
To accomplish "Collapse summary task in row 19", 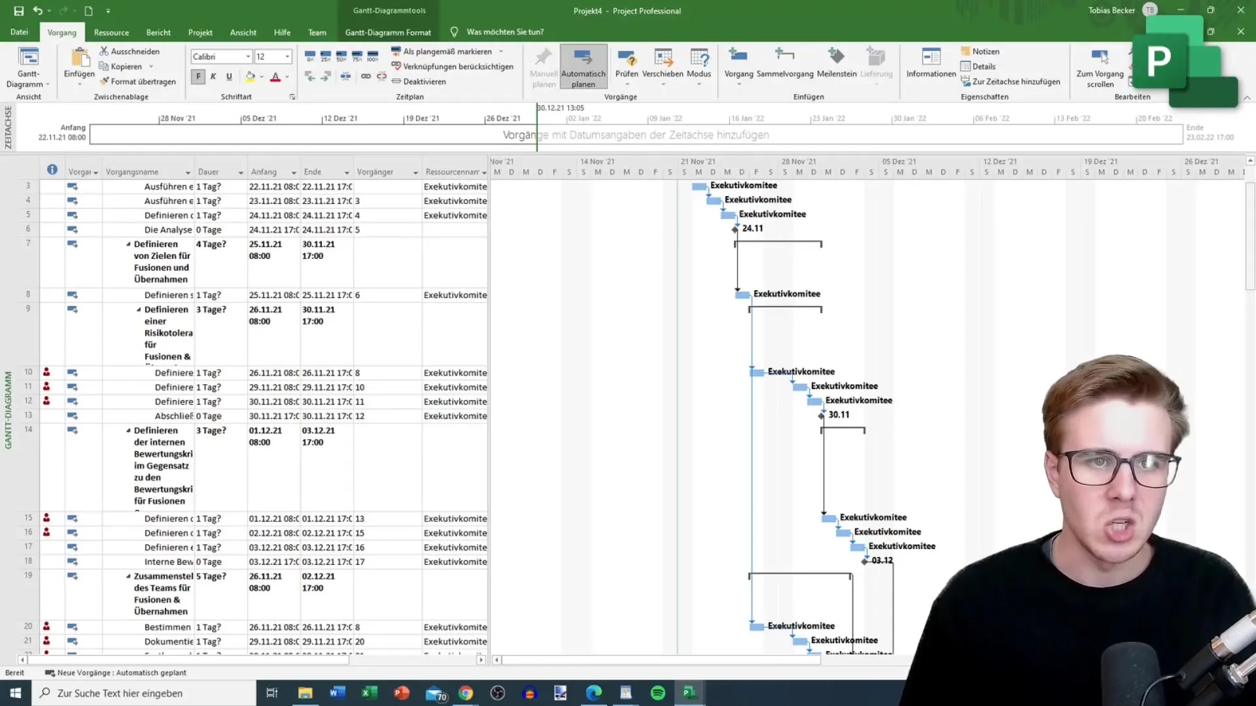I will tap(128, 576).
